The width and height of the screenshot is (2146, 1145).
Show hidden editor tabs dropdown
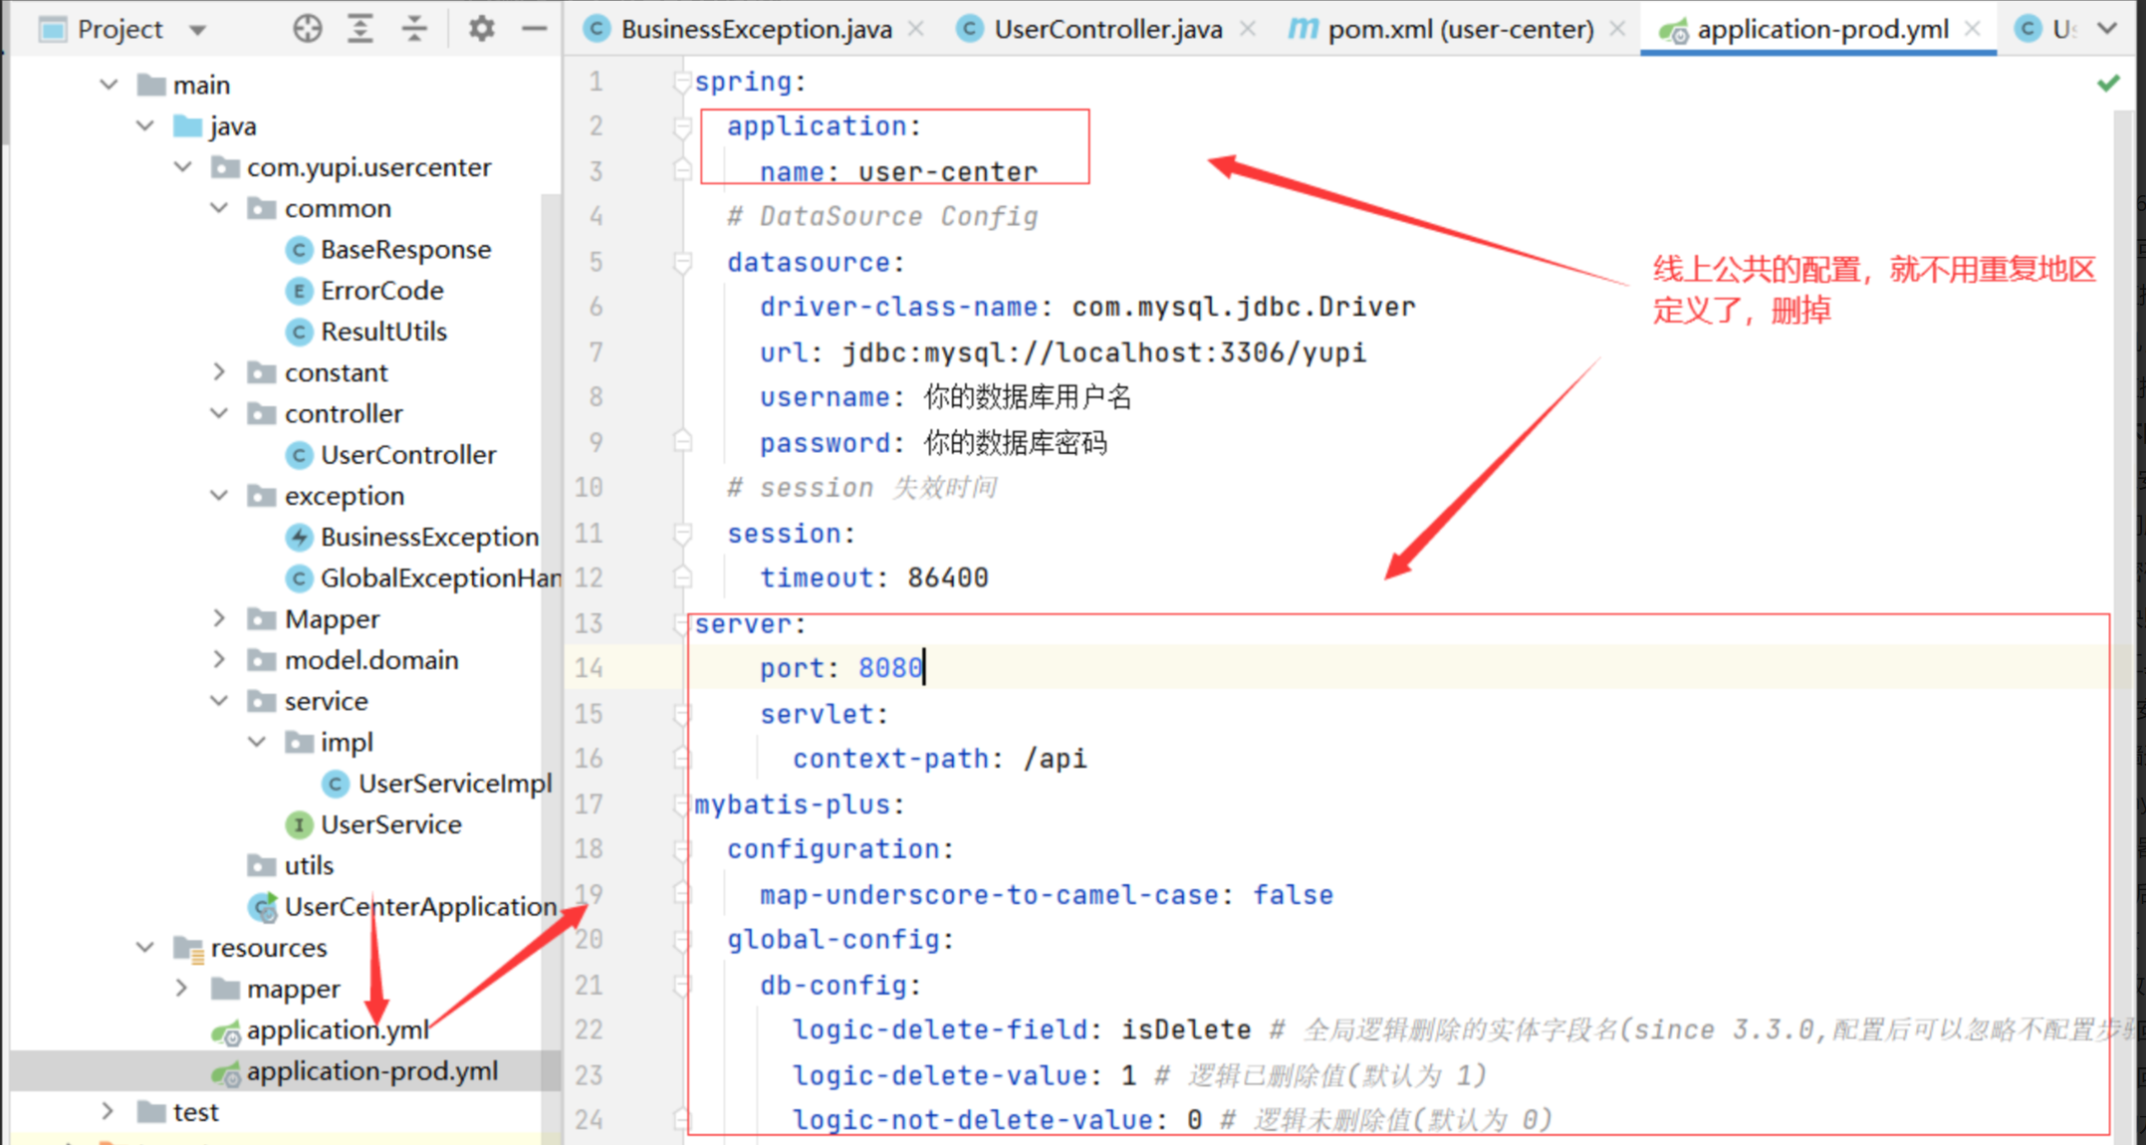[2107, 29]
